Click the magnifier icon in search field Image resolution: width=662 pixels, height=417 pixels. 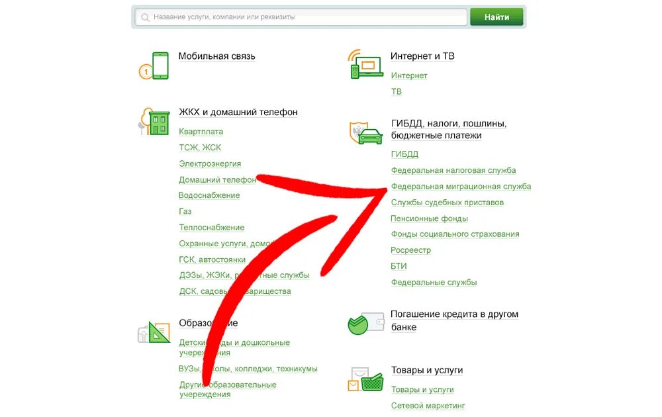click(145, 17)
